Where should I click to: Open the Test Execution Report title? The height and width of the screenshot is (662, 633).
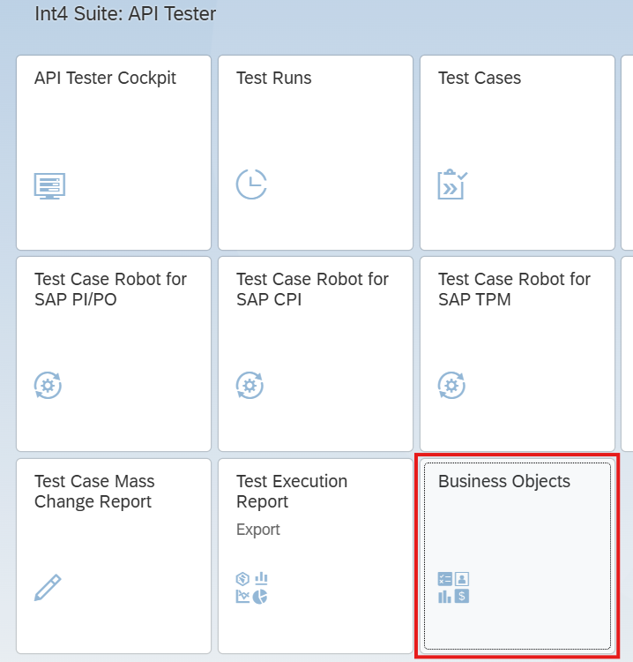[x=292, y=491]
